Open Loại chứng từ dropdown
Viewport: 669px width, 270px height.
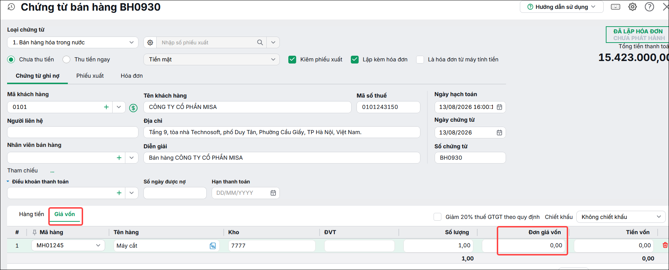click(x=73, y=43)
